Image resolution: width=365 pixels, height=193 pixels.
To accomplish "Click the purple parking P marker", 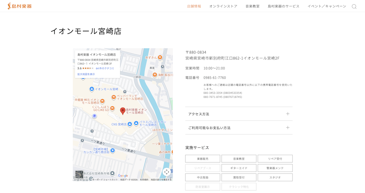I will pyautogui.click(x=94, y=116).
